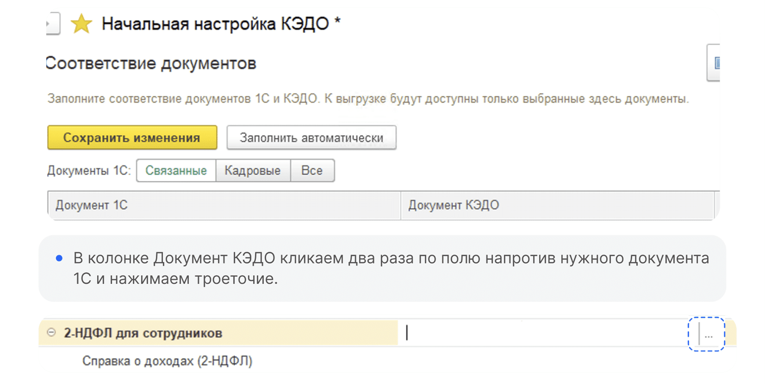This screenshot has width=765, height=384.
Task: Click the Заполнить автоматически button
Action: (311, 137)
